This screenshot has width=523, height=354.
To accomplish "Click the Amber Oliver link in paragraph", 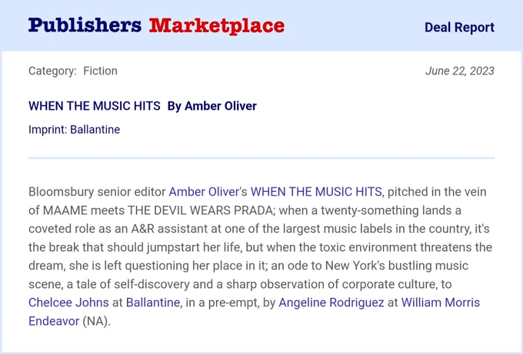I will (204, 192).
